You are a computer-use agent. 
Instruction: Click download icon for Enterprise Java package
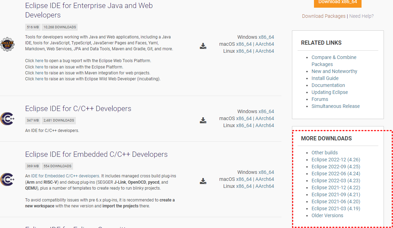[203, 46]
